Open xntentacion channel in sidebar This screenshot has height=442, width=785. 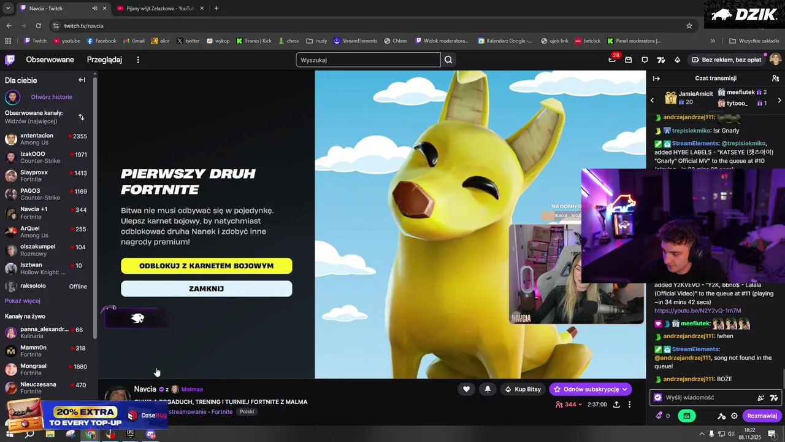(47, 139)
